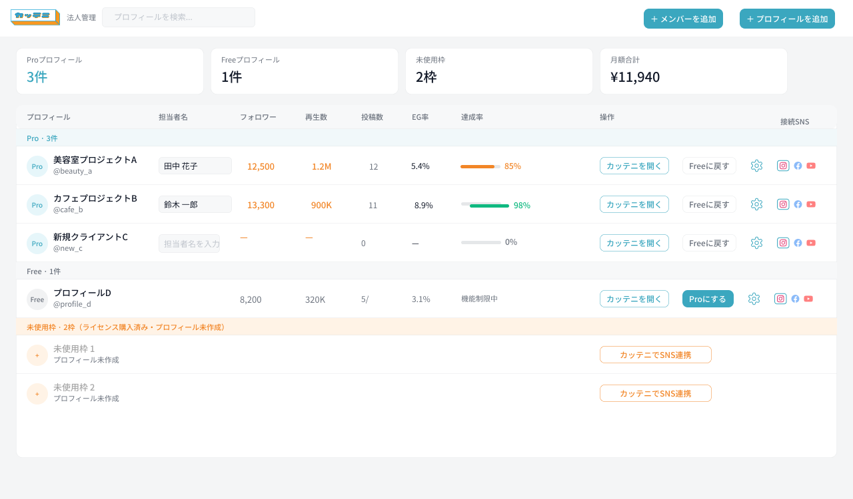Click the 再生数 column header
853x499 pixels.
pos(316,117)
